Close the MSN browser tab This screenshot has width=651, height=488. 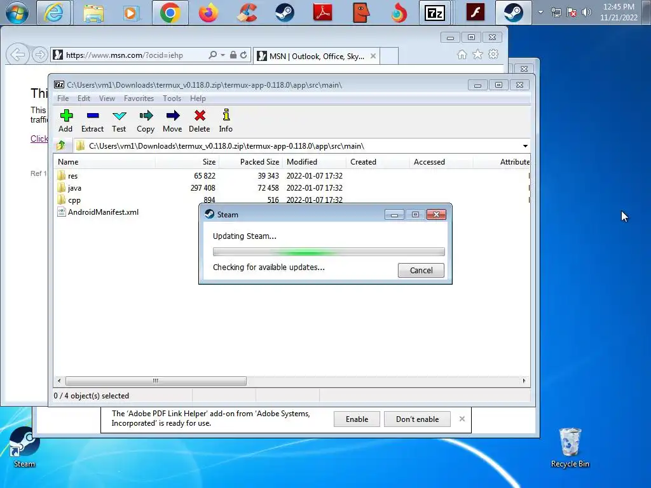(x=373, y=56)
